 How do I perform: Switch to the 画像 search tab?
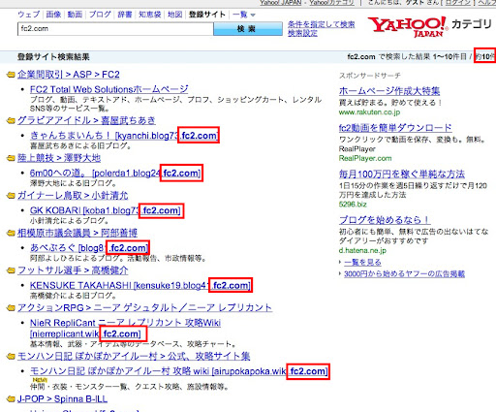point(53,15)
